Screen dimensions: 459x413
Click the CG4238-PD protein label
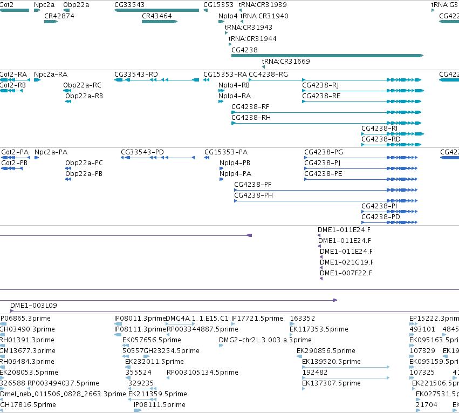coord(381,217)
